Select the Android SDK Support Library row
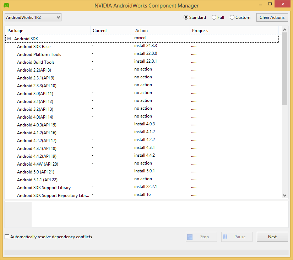The width and height of the screenshot is (293, 260). click(x=142, y=188)
